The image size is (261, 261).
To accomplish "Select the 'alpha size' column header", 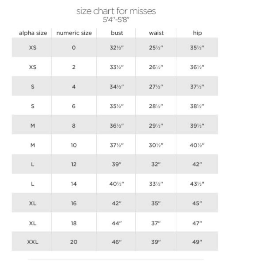I will (33, 33).
